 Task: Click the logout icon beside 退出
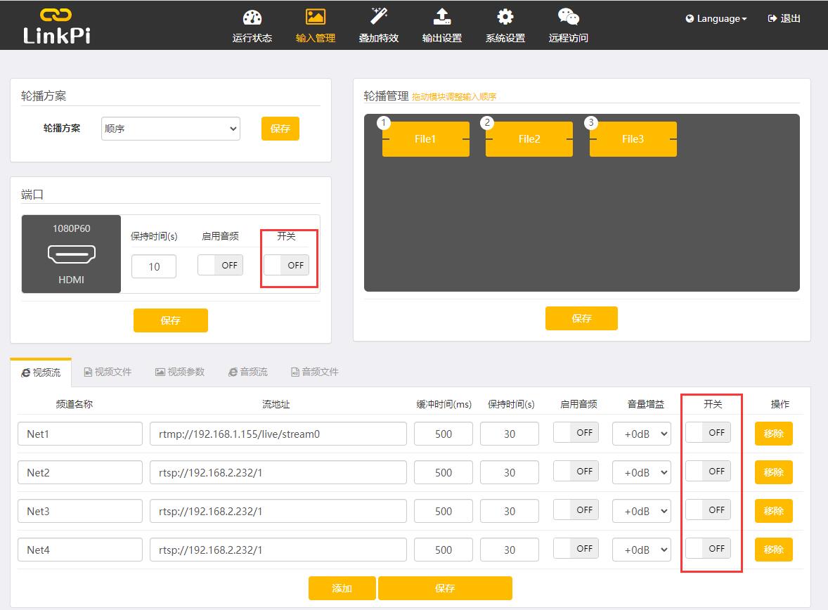(x=772, y=18)
